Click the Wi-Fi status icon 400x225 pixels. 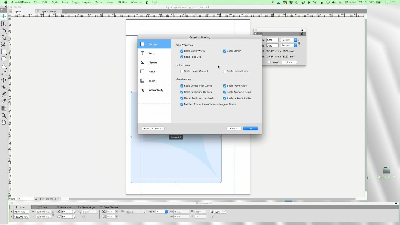(315, 2)
